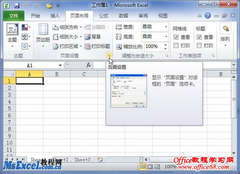Switch to the 公式 tab
This screenshot has width=240, height=174.
point(104,16)
